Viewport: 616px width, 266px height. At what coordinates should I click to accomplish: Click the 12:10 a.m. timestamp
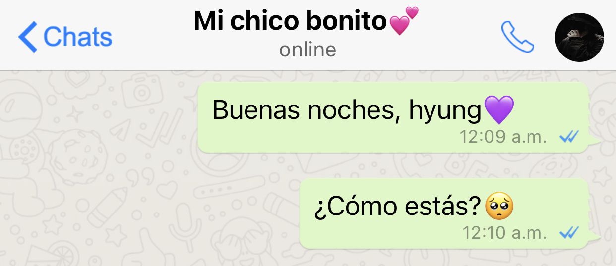504,232
